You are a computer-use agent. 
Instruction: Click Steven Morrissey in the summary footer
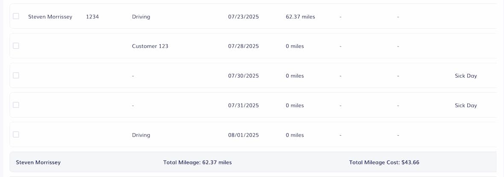point(38,162)
